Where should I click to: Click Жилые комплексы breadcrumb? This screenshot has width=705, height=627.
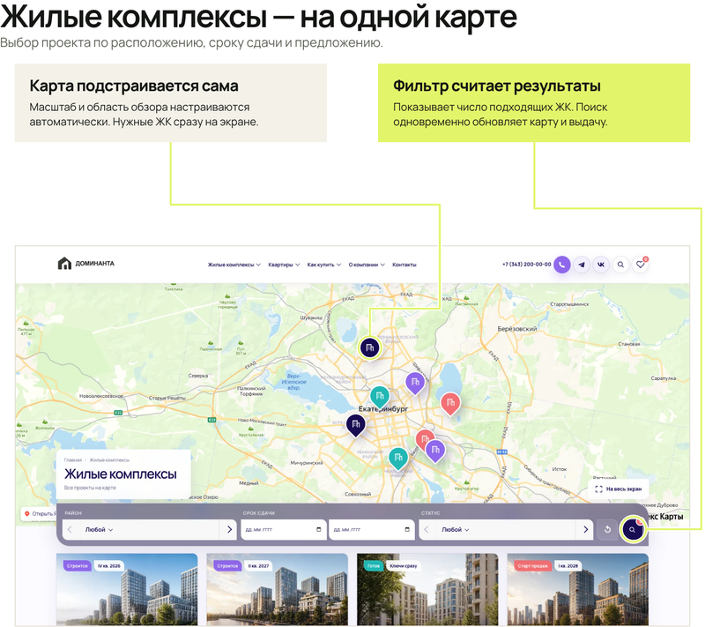coord(109,460)
